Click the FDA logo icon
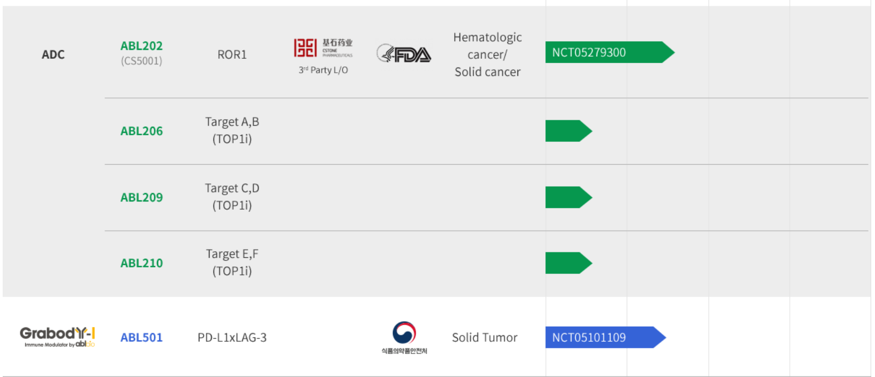The width and height of the screenshot is (875, 377). coord(404,54)
